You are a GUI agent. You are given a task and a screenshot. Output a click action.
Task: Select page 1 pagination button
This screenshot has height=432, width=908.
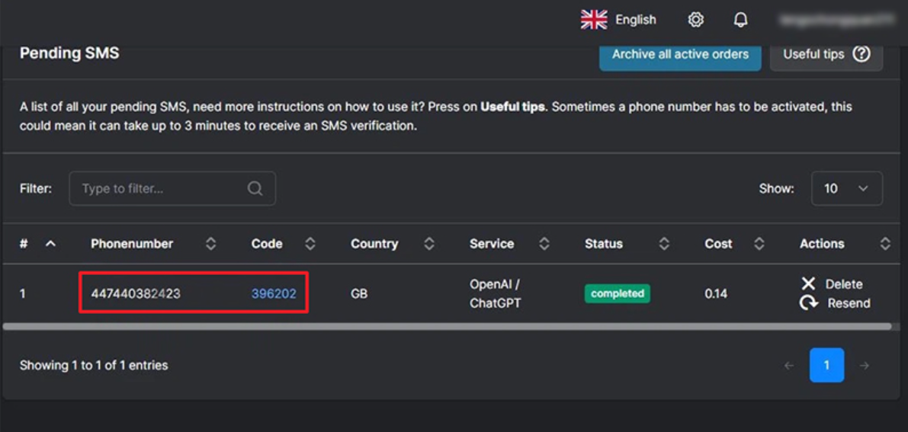[826, 366]
